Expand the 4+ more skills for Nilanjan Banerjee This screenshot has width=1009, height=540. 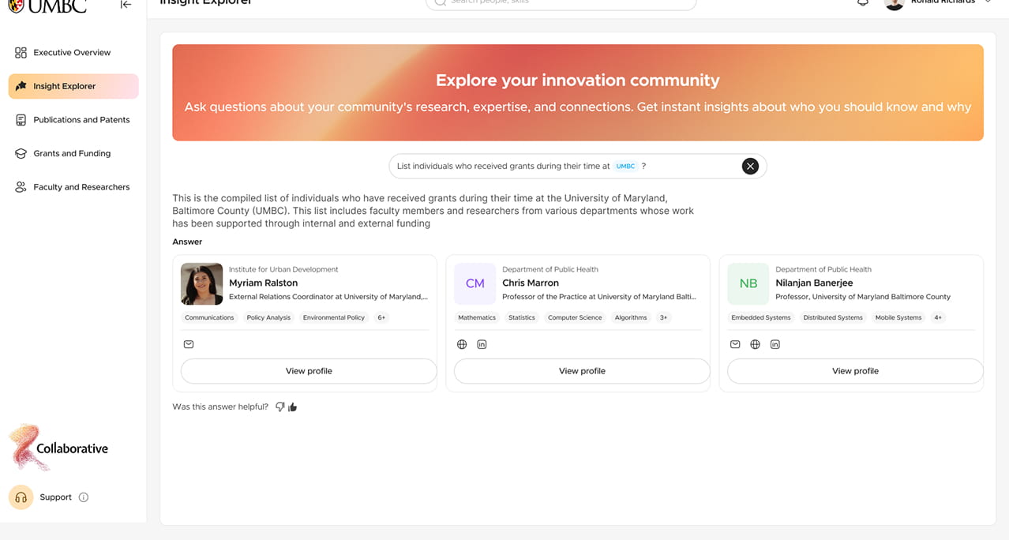pyautogui.click(x=938, y=317)
